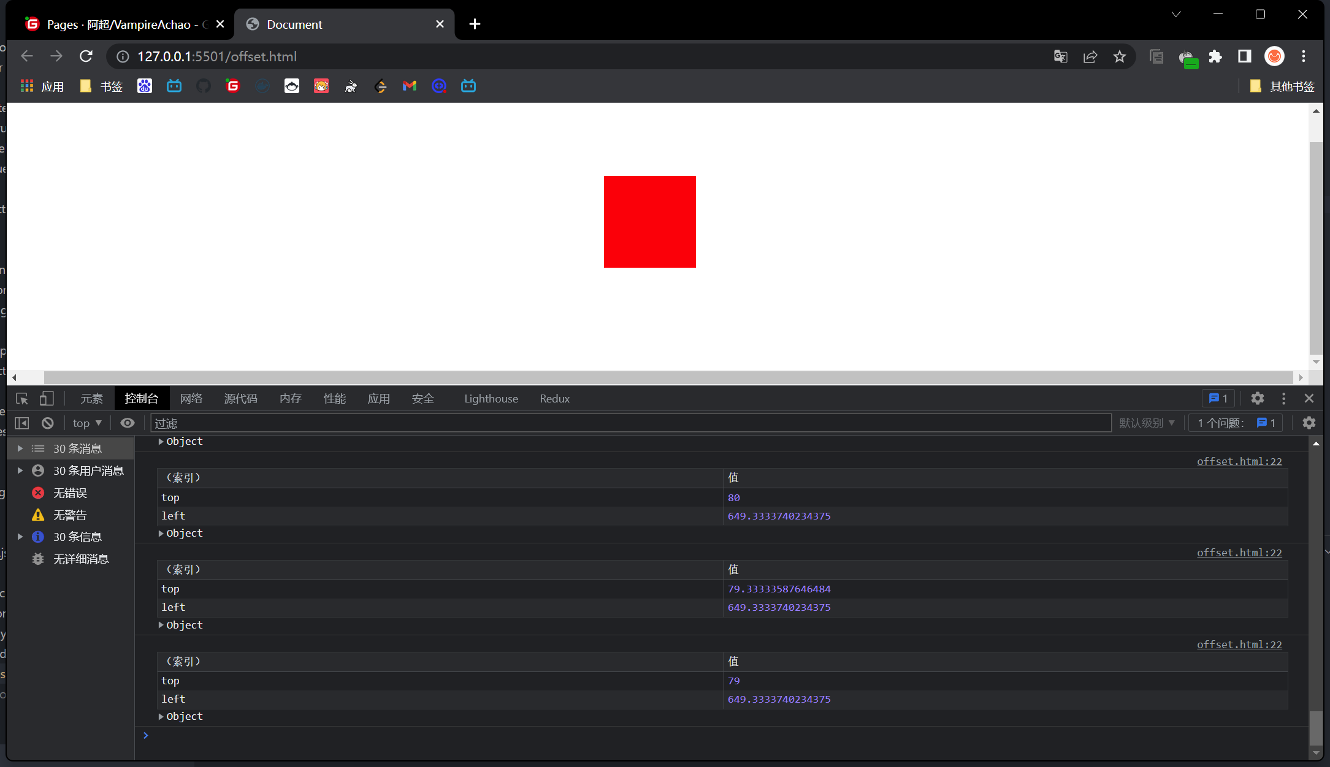Open the Extensions puzzle icon
Image resolution: width=1330 pixels, height=767 pixels.
point(1215,56)
